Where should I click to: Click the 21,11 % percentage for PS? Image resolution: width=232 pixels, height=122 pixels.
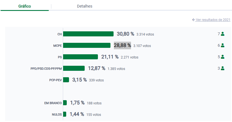pos(110,57)
